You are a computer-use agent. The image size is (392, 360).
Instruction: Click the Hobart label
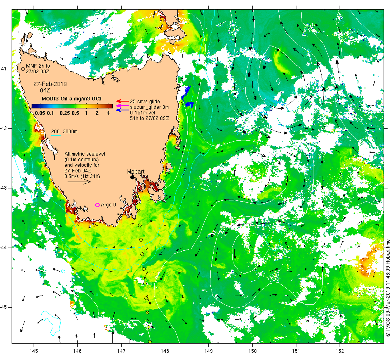pyautogui.click(x=136, y=172)
